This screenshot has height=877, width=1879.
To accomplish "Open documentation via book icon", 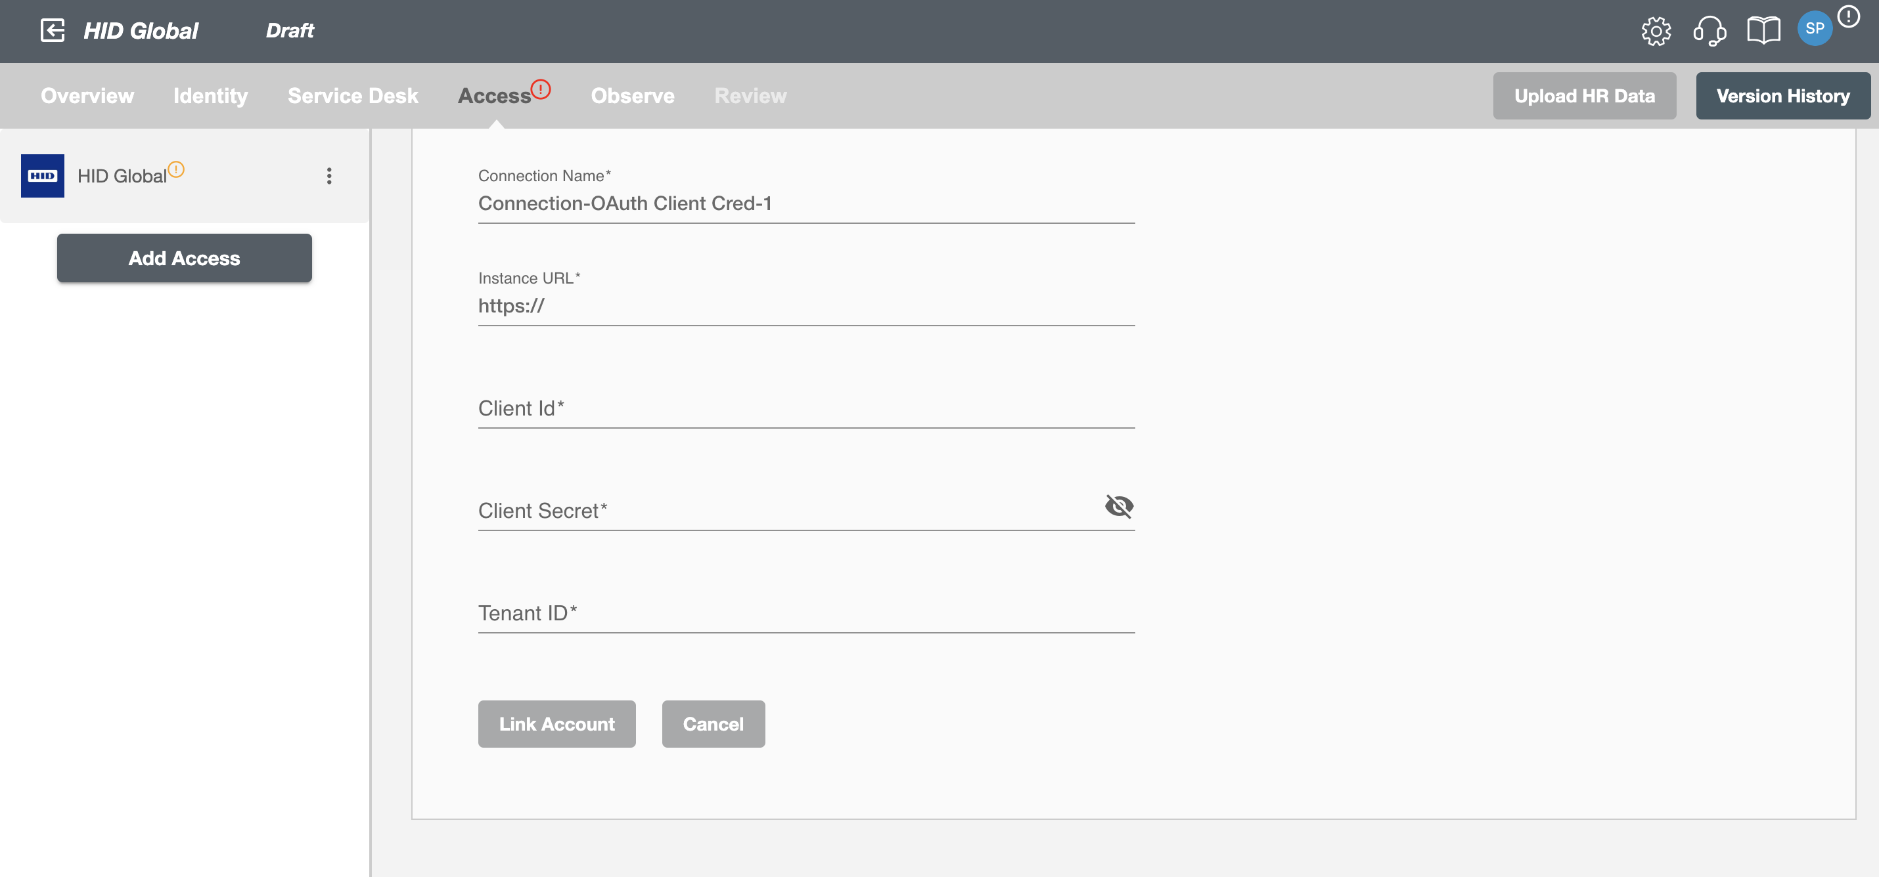I will click(1761, 31).
